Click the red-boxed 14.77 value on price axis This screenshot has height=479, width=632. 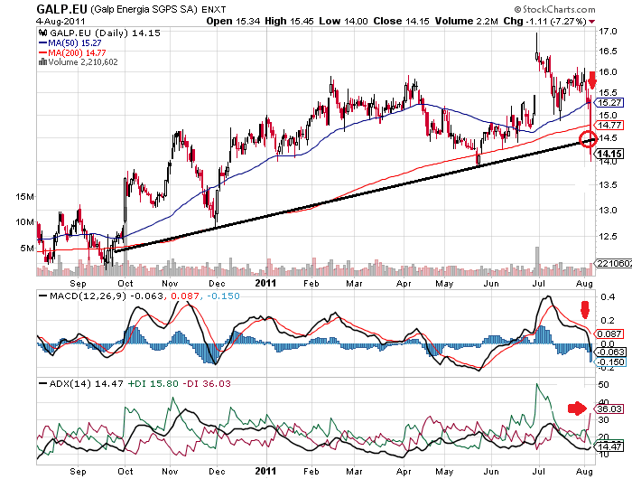tap(609, 125)
